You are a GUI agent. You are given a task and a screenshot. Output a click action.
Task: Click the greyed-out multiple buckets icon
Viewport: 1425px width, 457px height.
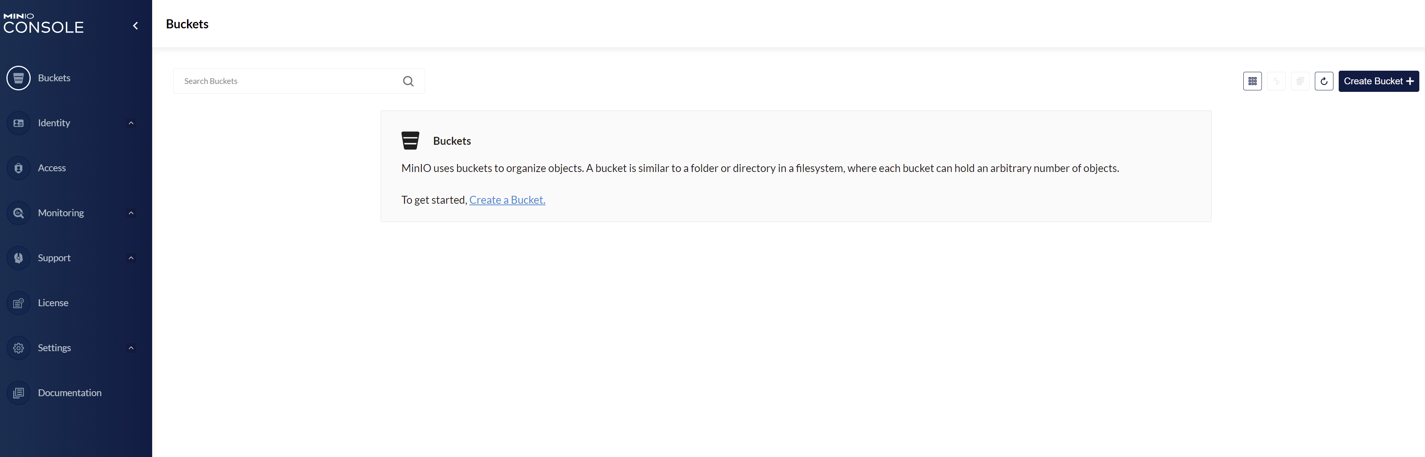[x=1300, y=81]
